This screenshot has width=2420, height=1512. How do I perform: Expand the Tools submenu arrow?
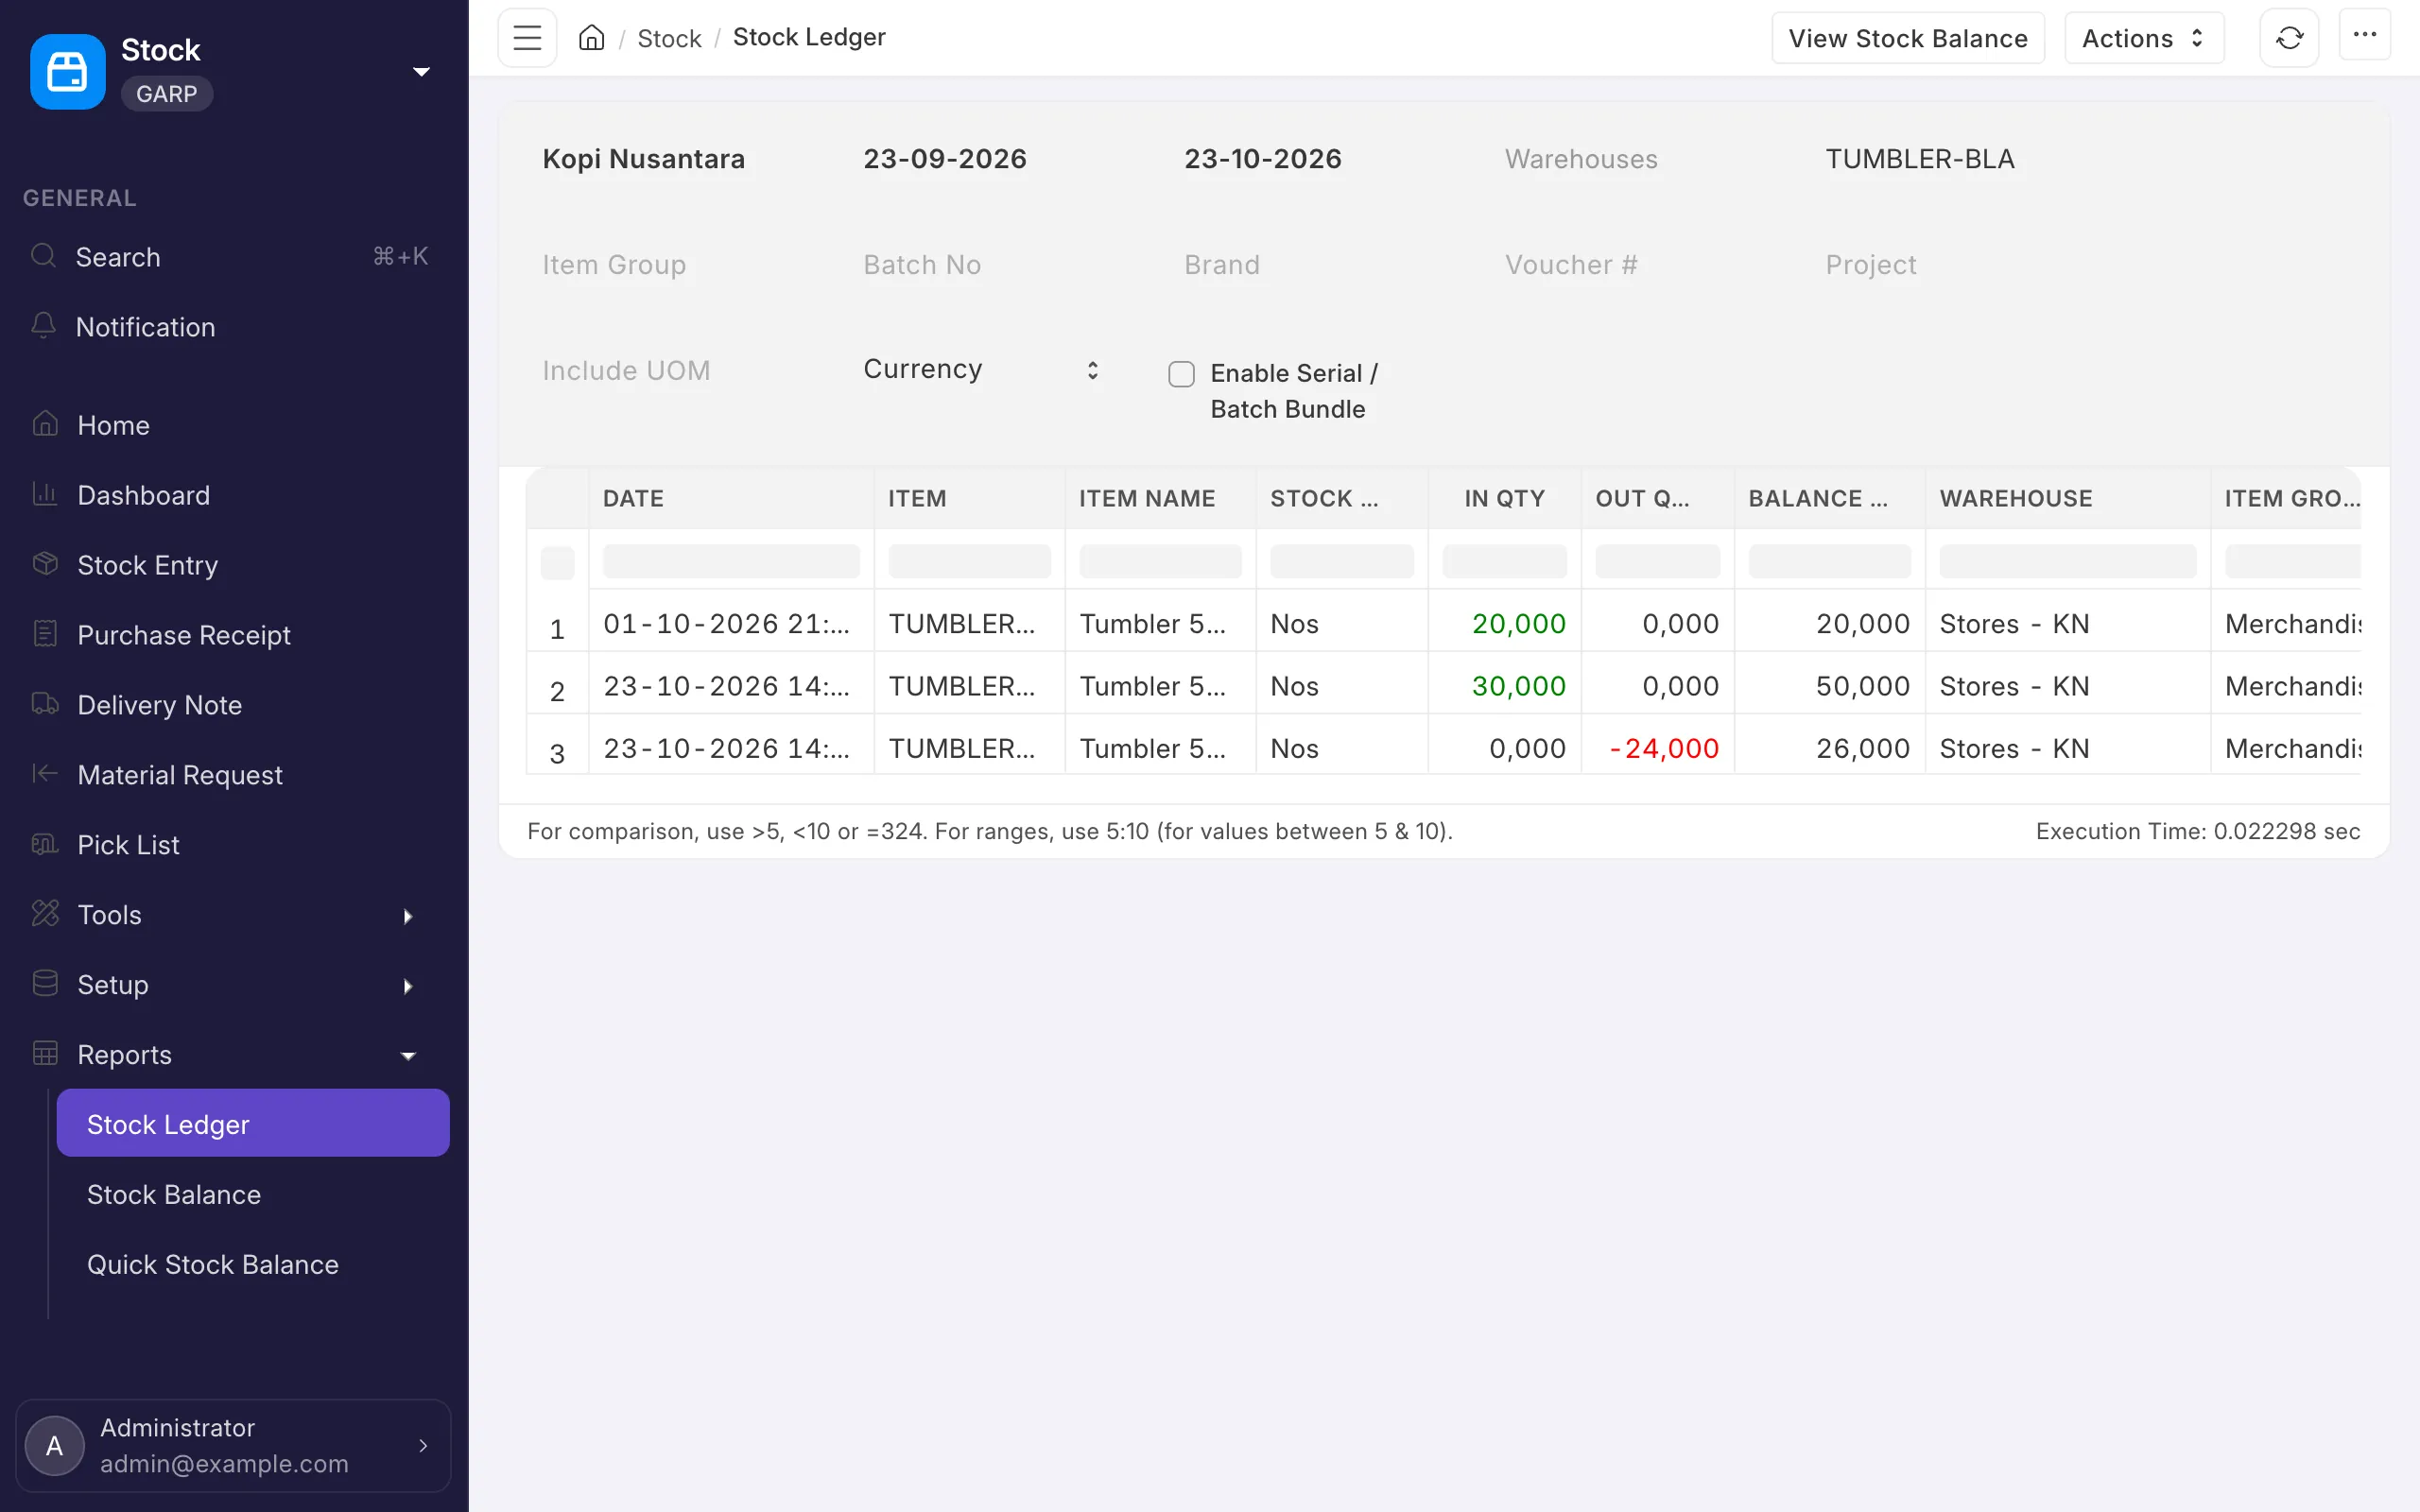[407, 916]
